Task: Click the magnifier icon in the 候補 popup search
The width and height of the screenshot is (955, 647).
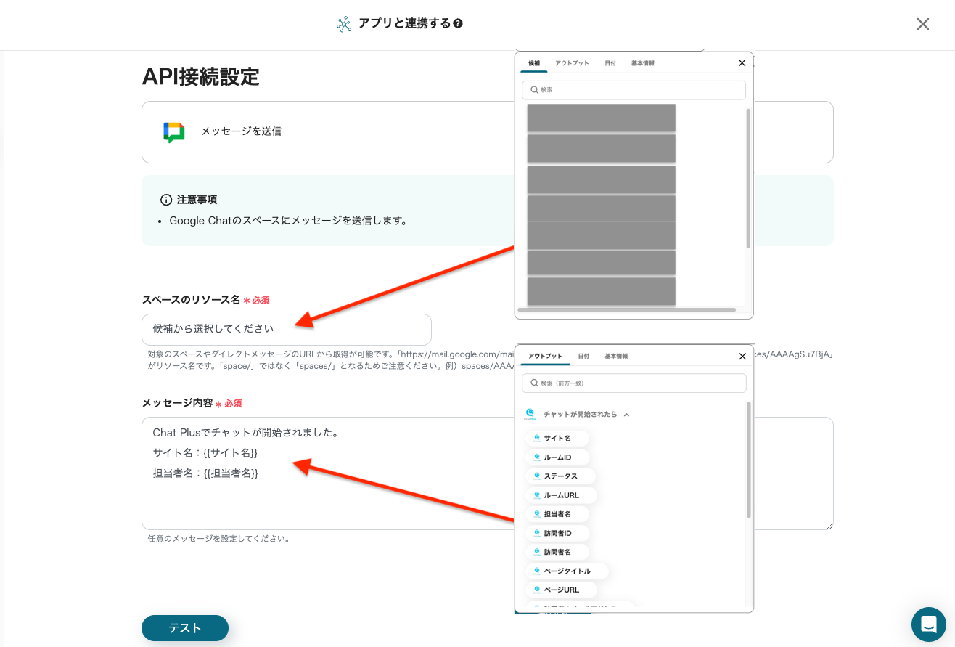Action: pos(535,90)
